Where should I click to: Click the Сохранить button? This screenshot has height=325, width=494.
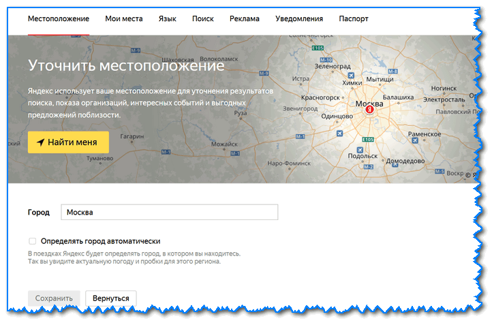(x=54, y=298)
